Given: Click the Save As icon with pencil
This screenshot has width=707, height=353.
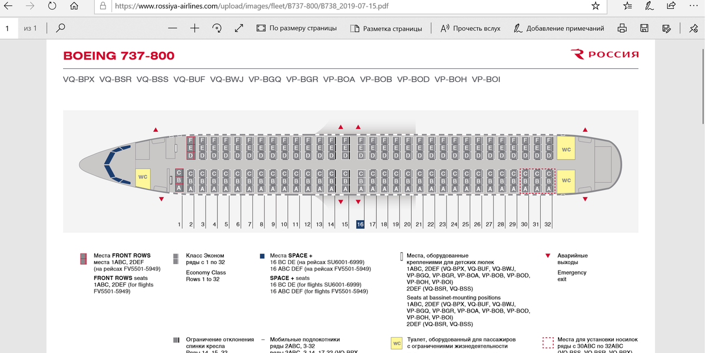Looking at the screenshot, I should (x=666, y=28).
